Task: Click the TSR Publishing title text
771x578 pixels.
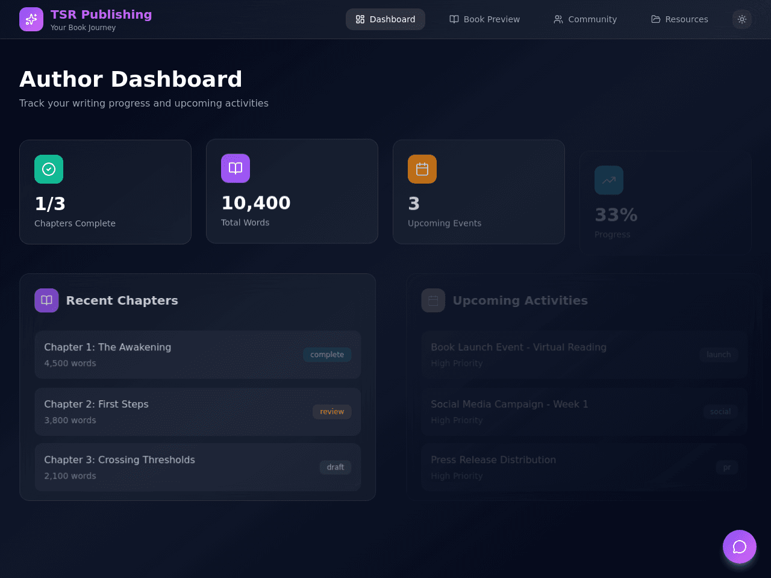Action: 101,14
